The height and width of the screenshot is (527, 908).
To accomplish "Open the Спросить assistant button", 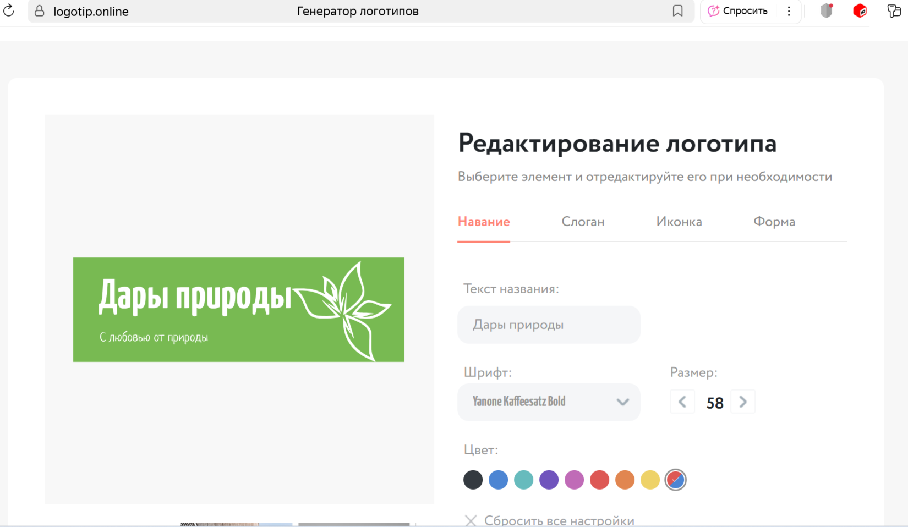I will [738, 11].
